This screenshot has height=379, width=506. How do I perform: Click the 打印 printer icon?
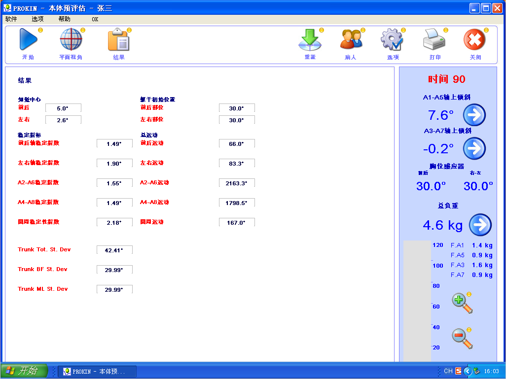point(434,39)
